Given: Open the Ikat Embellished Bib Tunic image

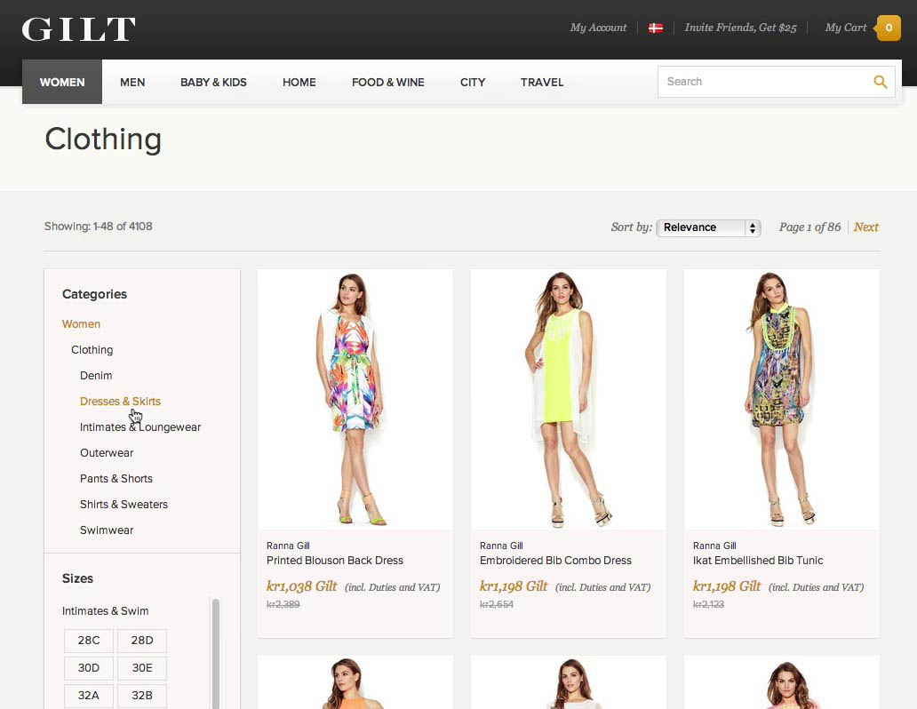Looking at the screenshot, I should coord(782,400).
